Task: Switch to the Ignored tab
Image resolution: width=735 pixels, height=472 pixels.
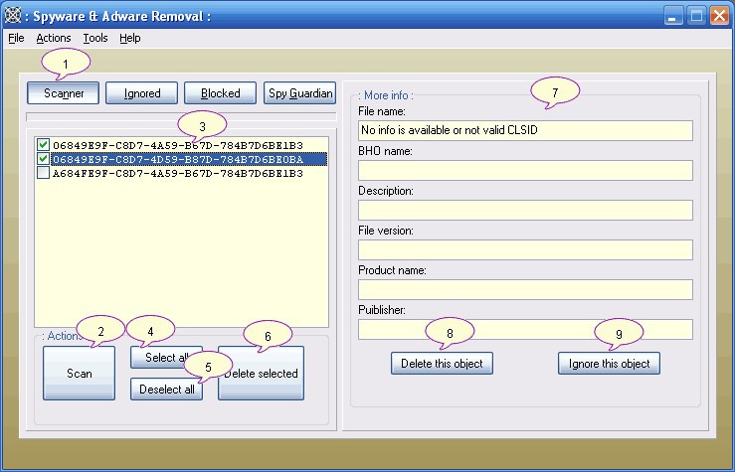Action: coord(141,93)
